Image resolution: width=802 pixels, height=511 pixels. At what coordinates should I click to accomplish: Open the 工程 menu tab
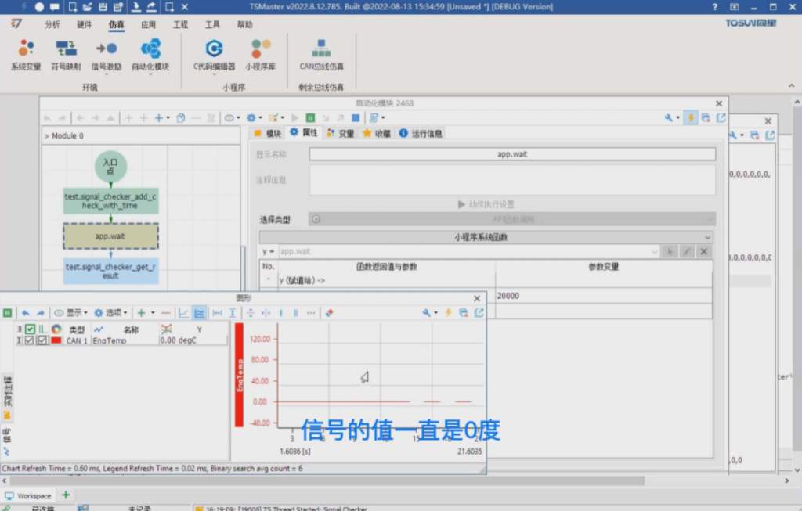(x=181, y=24)
